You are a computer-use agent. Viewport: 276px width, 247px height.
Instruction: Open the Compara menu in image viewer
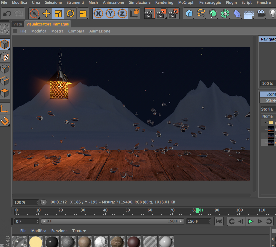click(x=76, y=31)
